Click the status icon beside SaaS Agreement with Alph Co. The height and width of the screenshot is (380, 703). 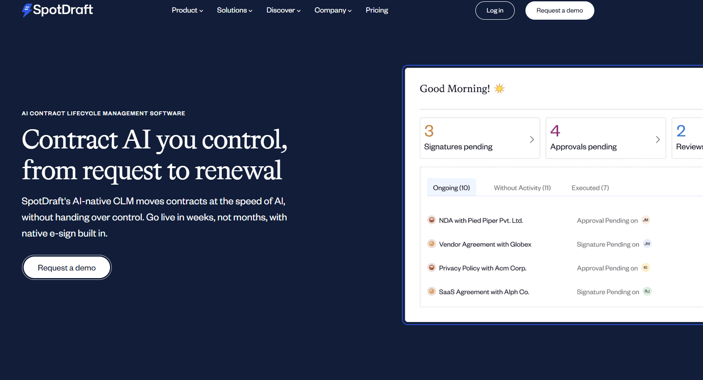(x=432, y=291)
